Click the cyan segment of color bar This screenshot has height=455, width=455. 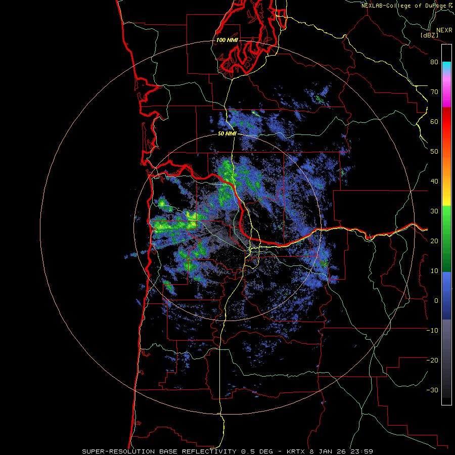446,66
